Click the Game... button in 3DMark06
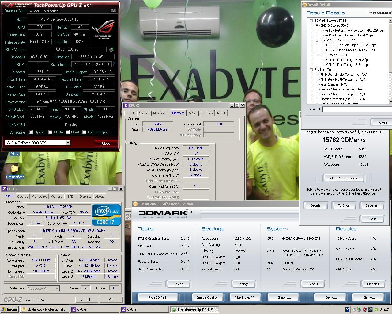The height and width of the screenshot is (314, 392). point(369,297)
